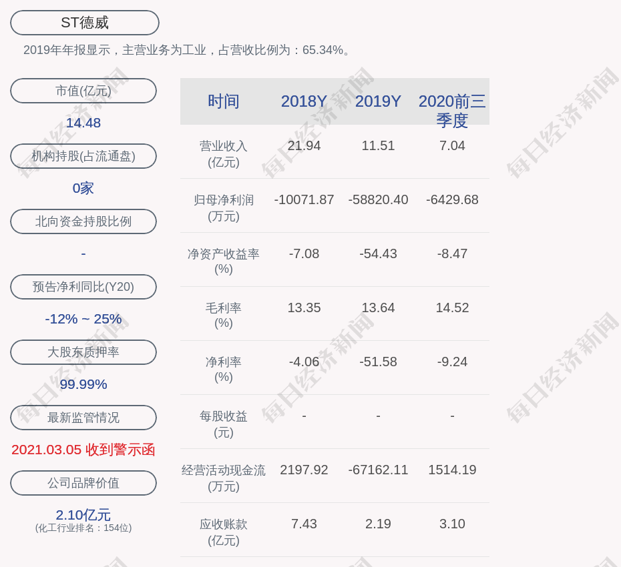
Task: Click the 0家 institutional holding value
Action: tap(83, 188)
